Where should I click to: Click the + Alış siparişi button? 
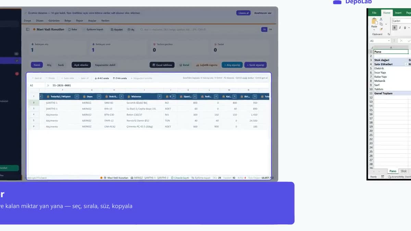[x=232, y=65]
